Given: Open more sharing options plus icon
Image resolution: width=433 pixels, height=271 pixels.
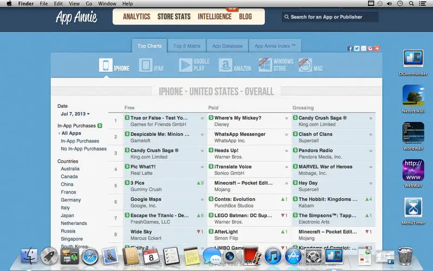Looking at the screenshot, I should pyautogui.click(x=377, y=48).
